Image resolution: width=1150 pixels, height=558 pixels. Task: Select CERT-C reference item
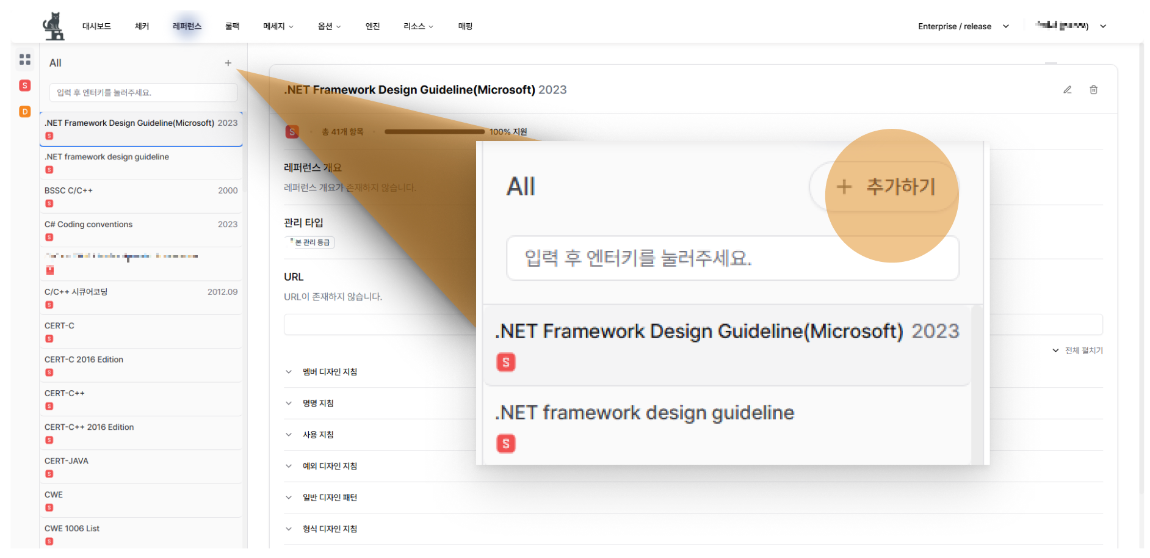point(141,332)
